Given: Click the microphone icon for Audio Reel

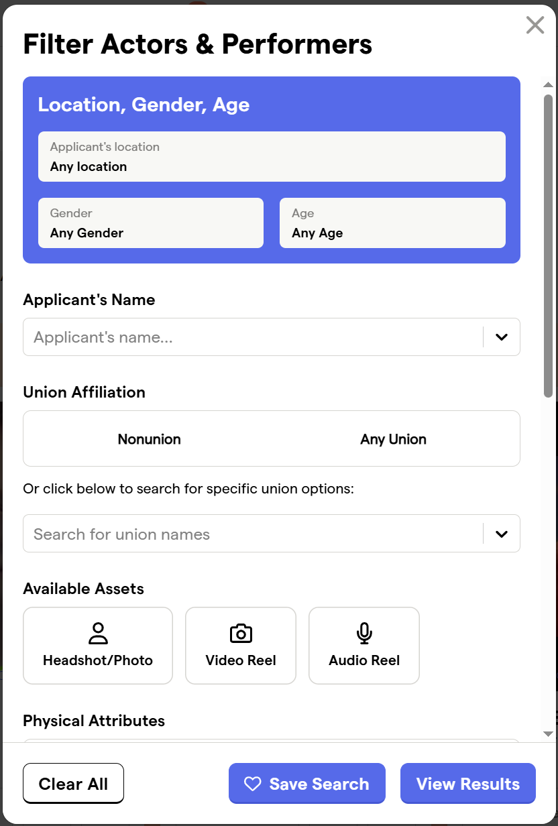Looking at the screenshot, I should click(x=364, y=633).
